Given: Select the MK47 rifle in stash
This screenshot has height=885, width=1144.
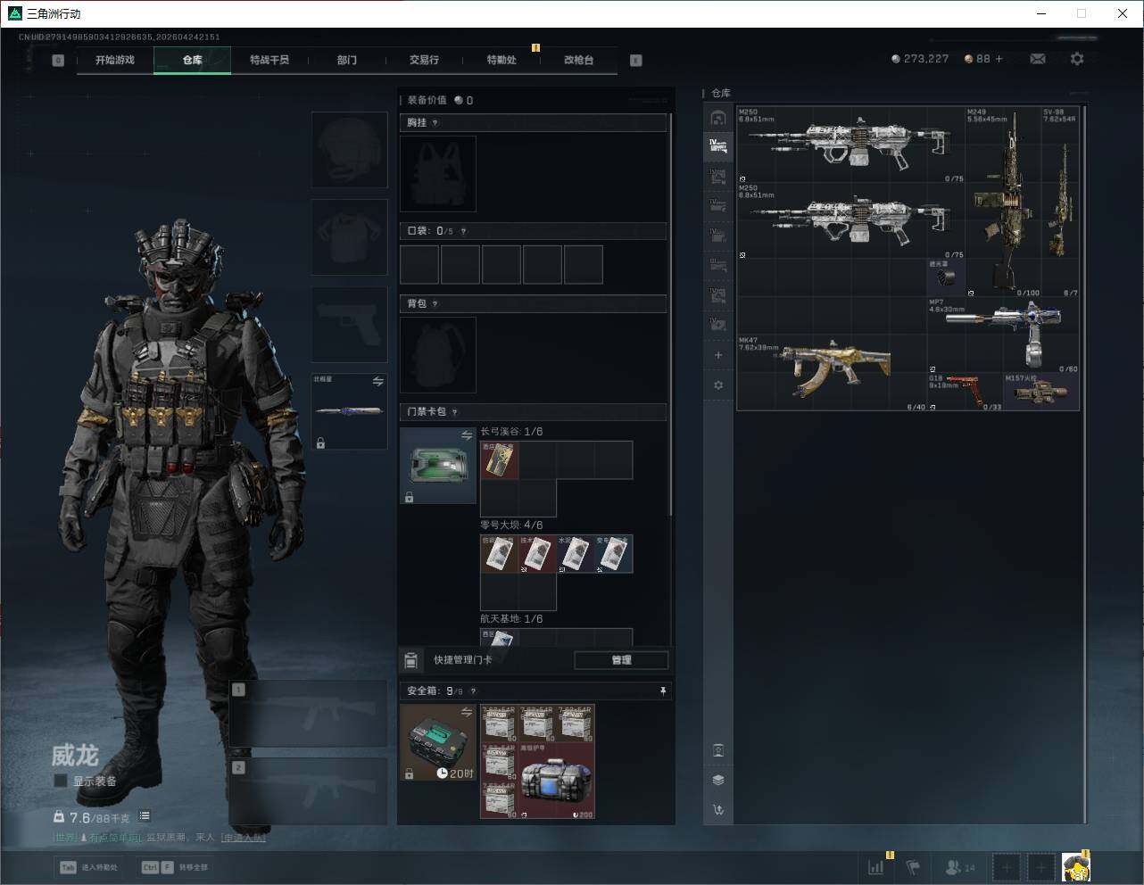Looking at the screenshot, I should 832,373.
